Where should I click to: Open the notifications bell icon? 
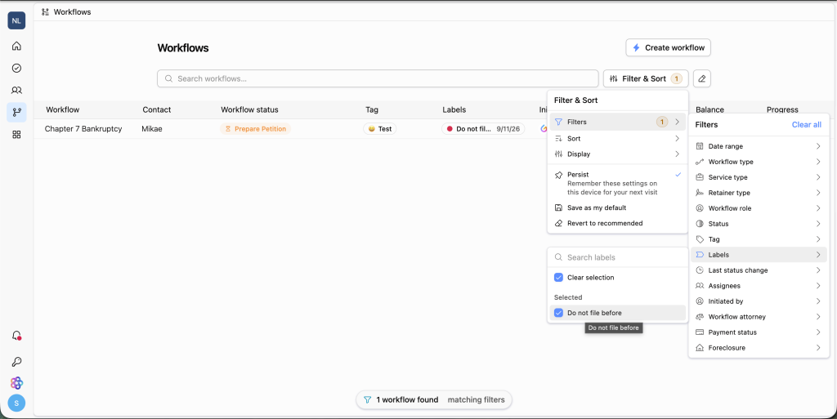16,336
